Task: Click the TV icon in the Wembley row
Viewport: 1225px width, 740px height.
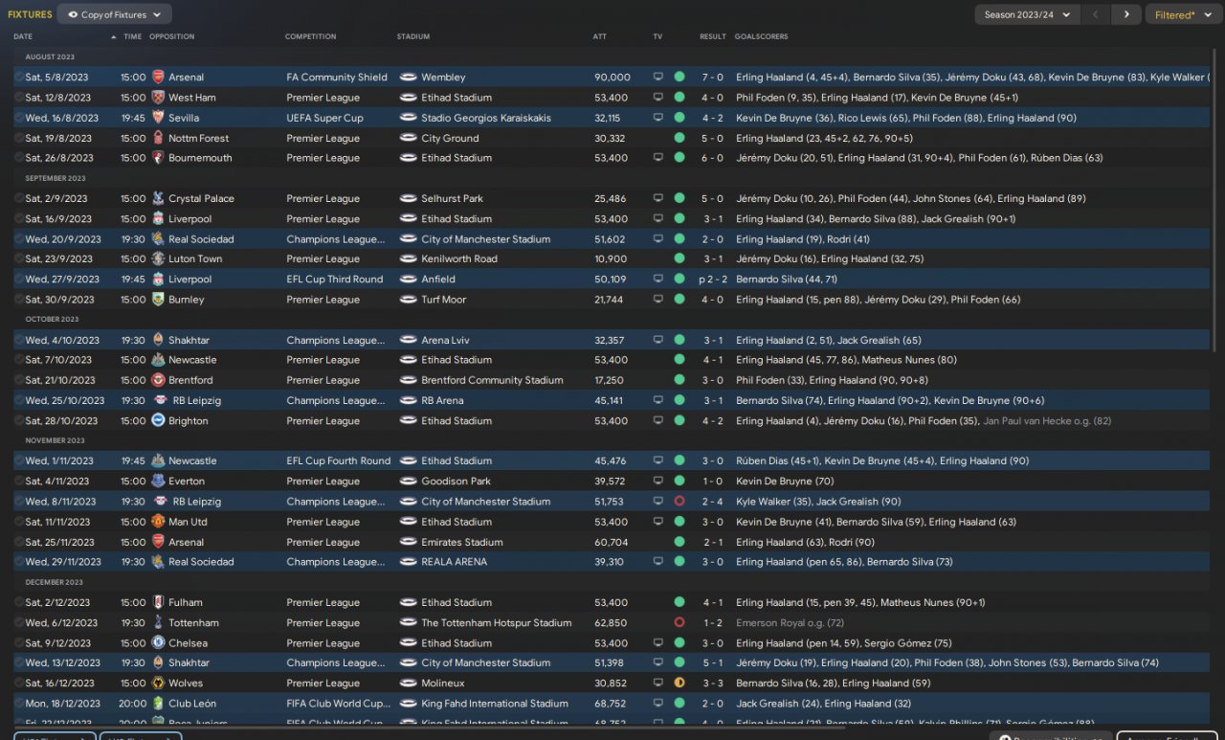Action: click(x=657, y=78)
